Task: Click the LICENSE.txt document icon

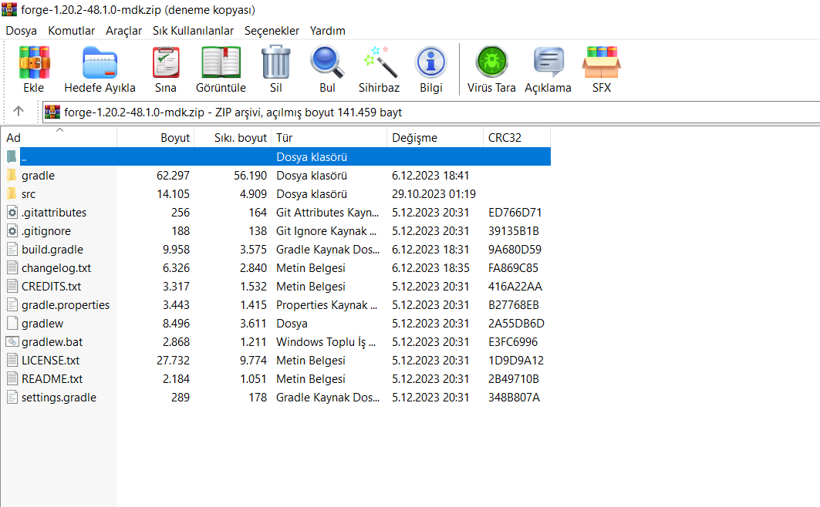Action: (12, 361)
